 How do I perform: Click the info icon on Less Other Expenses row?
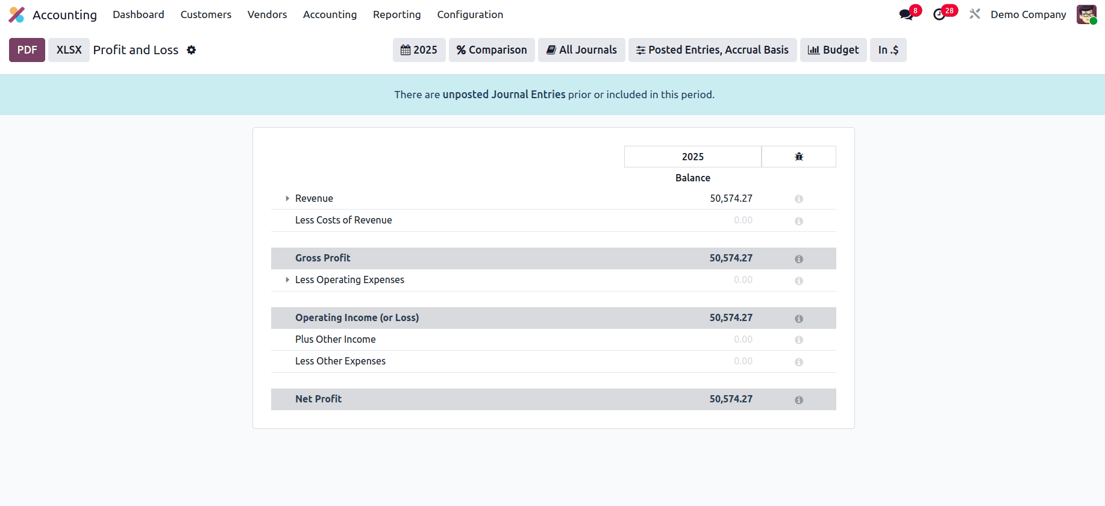[799, 362]
